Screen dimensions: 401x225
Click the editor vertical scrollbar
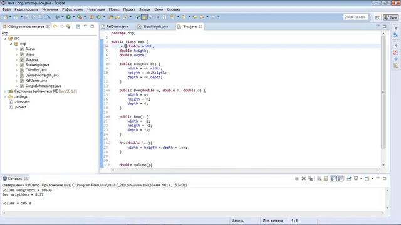(x=383, y=92)
